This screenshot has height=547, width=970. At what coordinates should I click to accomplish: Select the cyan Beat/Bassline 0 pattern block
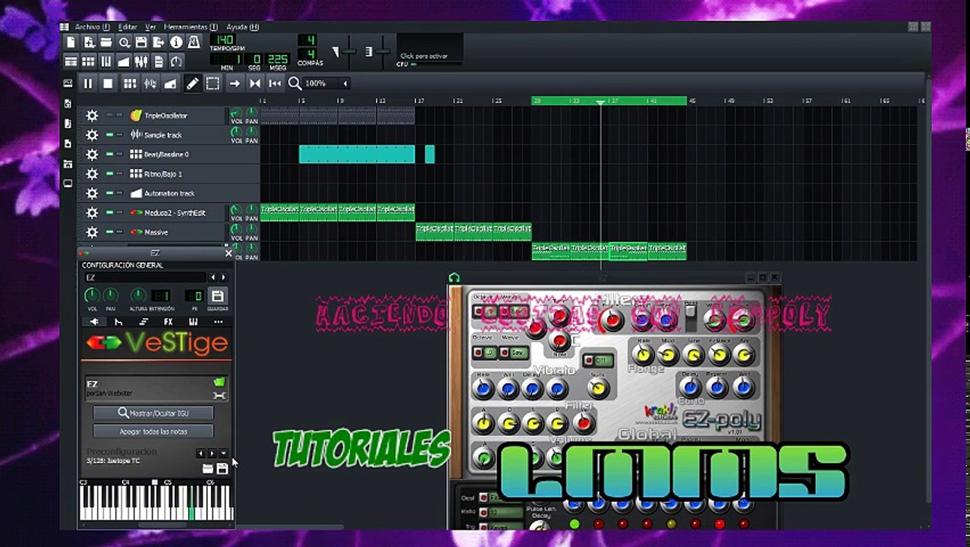click(x=357, y=154)
